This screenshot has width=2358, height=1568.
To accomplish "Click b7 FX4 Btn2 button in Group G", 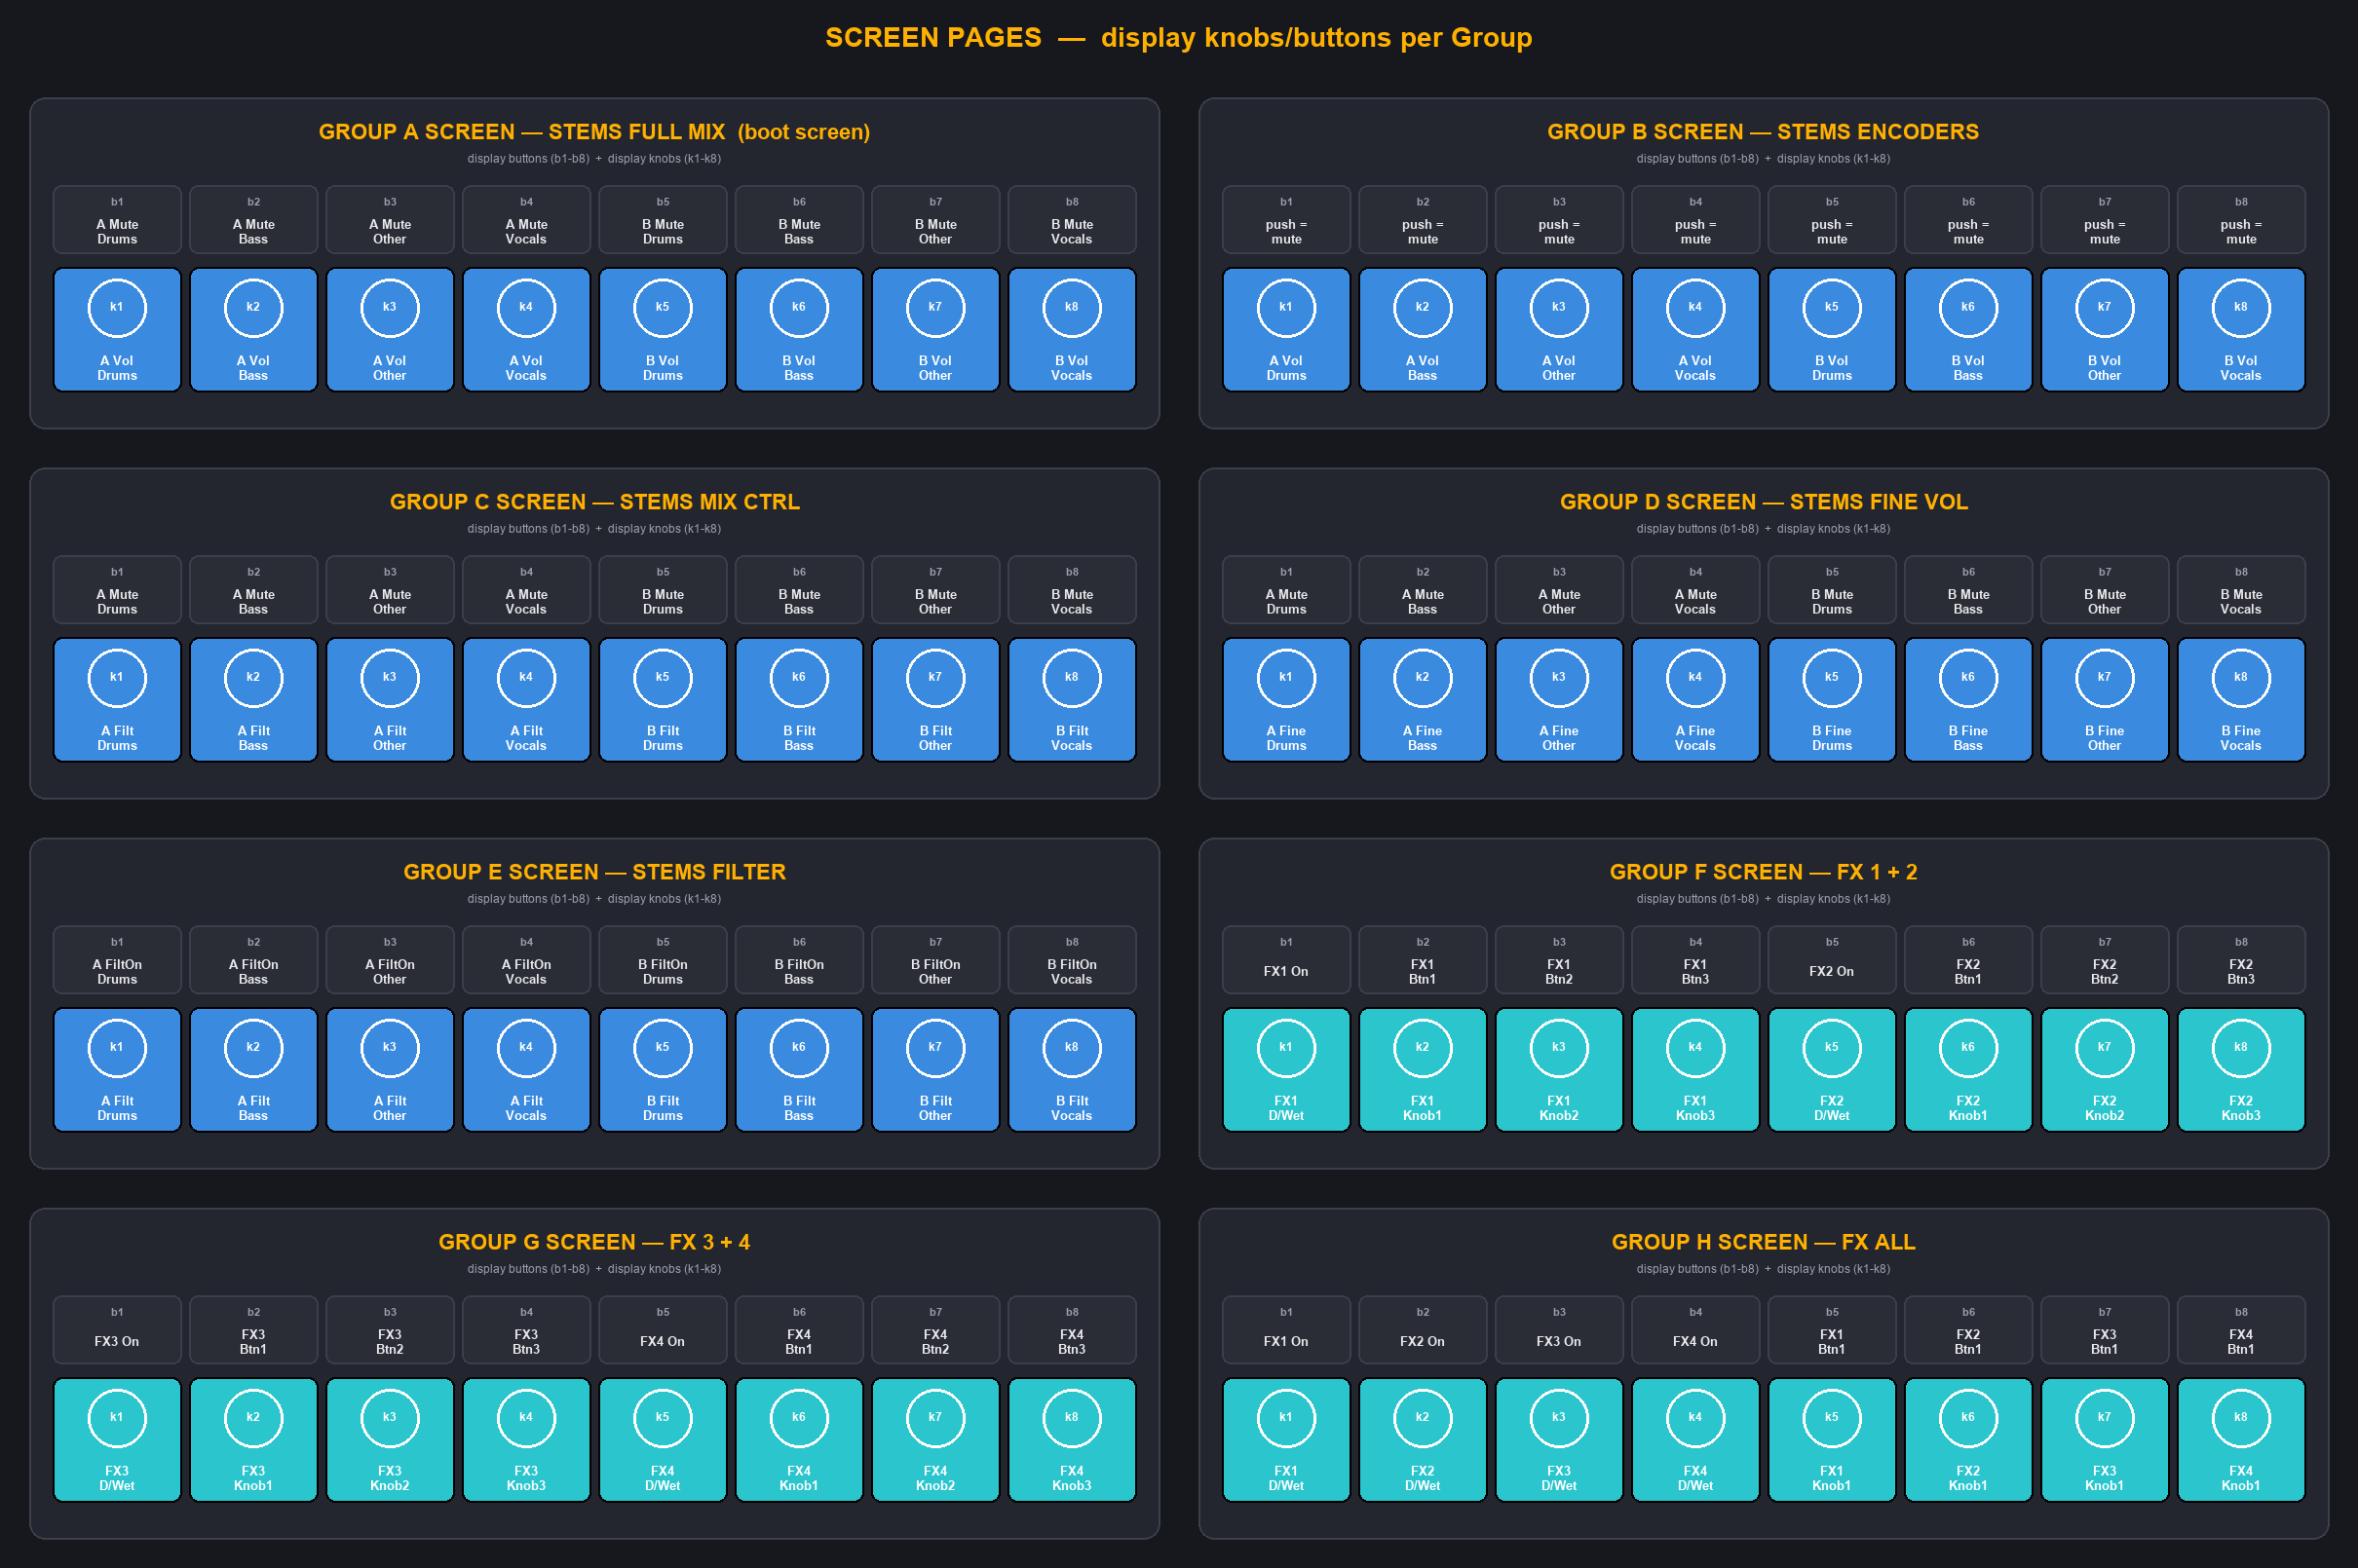I will (935, 1329).
